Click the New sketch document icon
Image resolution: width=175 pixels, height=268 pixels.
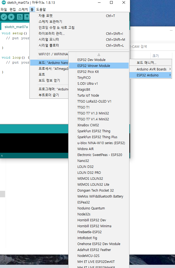tap(20, 17)
